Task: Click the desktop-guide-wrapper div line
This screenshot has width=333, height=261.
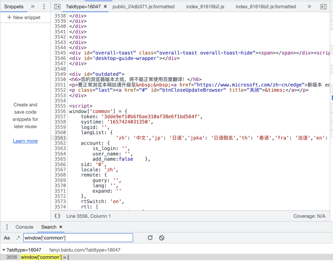Action: click(125, 58)
